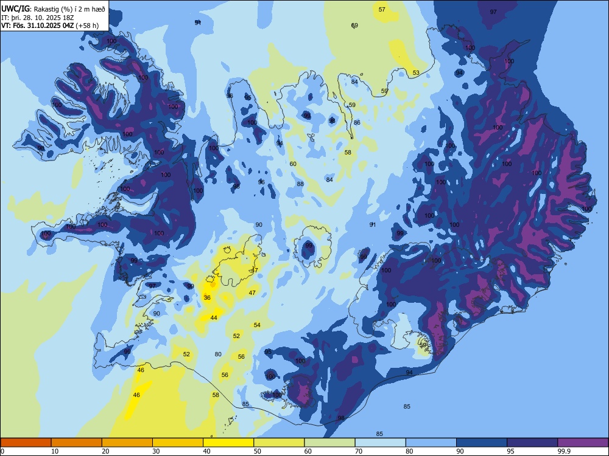Select the 'IT: þri. 28. 10. 2025 18Z' line
Screen dimensions: 609x456
click(37, 18)
